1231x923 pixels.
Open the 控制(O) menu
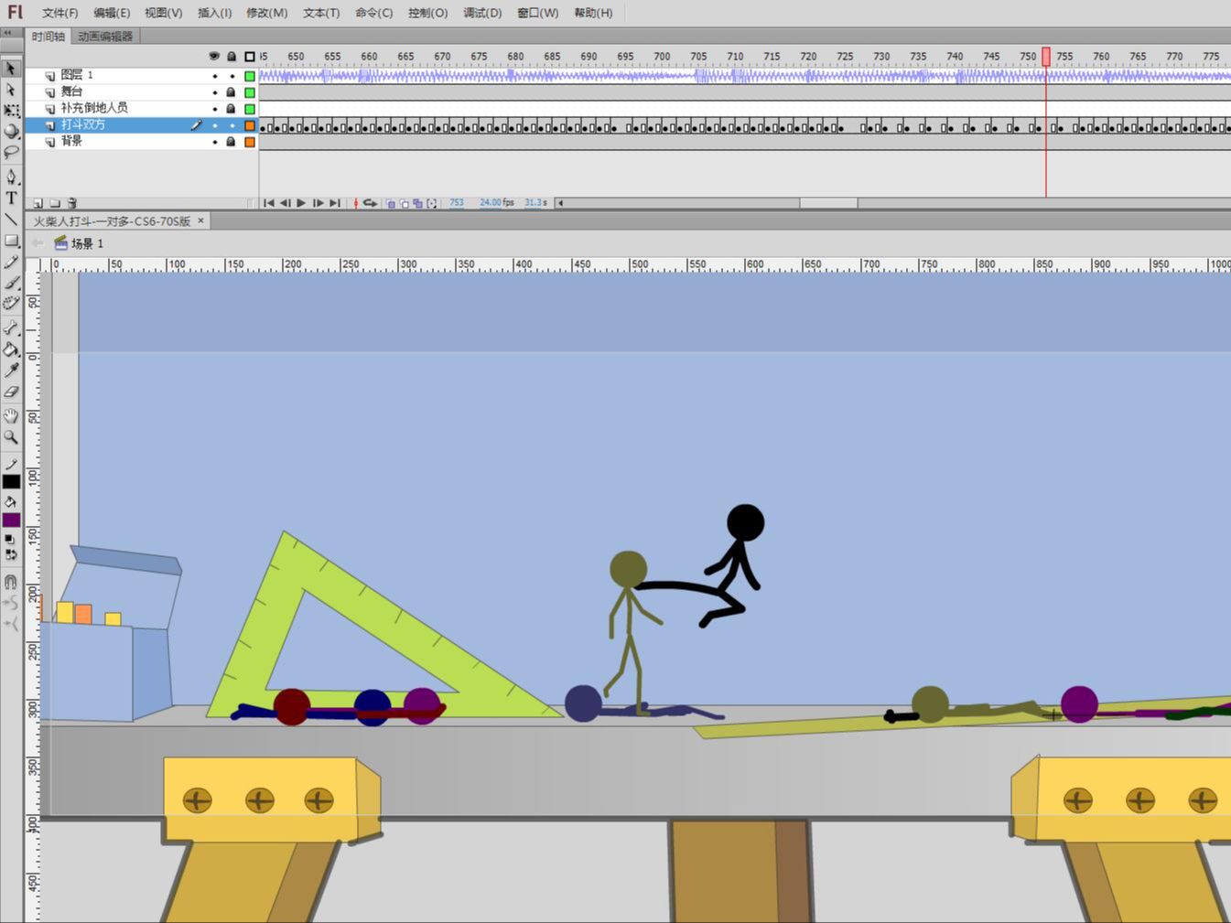point(428,13)
